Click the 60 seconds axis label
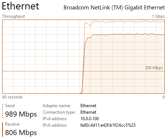168x139 pixels. pyautogui.click(x=12, y=97)
